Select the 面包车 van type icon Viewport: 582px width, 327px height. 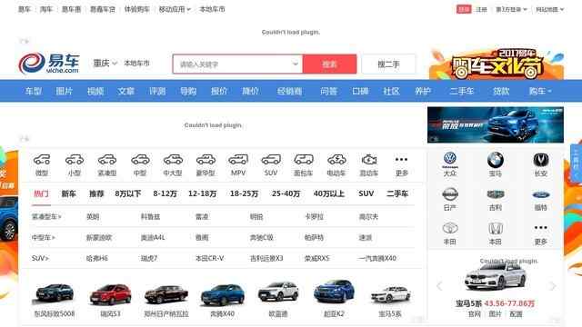click(304, 160)
